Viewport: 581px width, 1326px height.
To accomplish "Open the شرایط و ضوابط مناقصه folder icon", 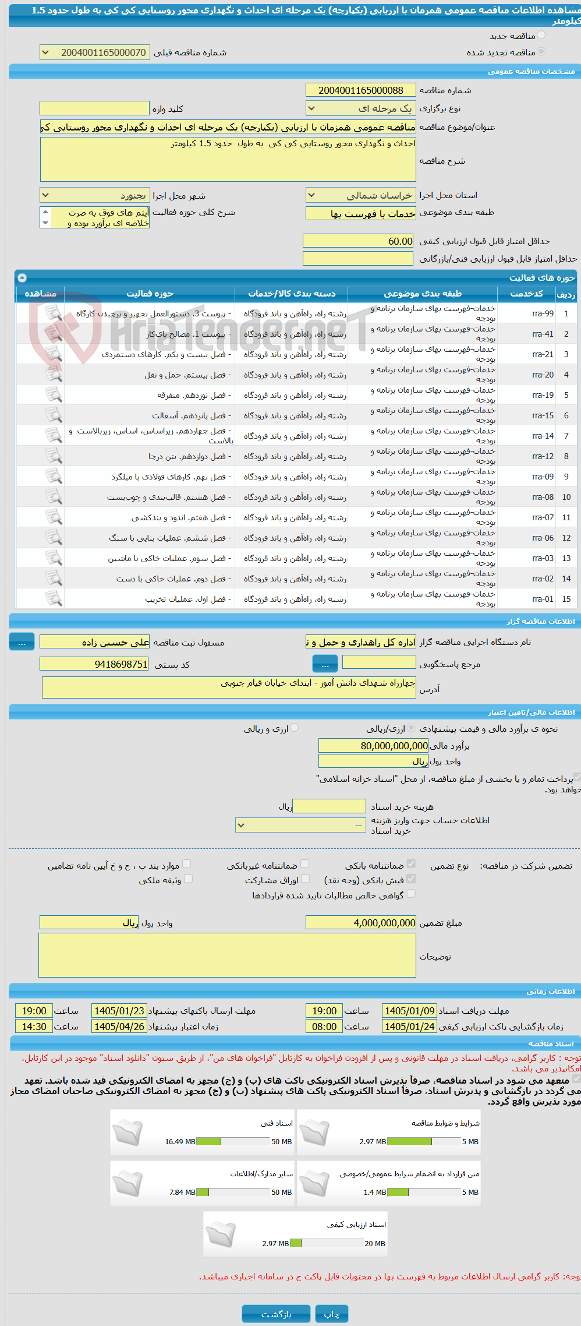I will coord(314,1133).
